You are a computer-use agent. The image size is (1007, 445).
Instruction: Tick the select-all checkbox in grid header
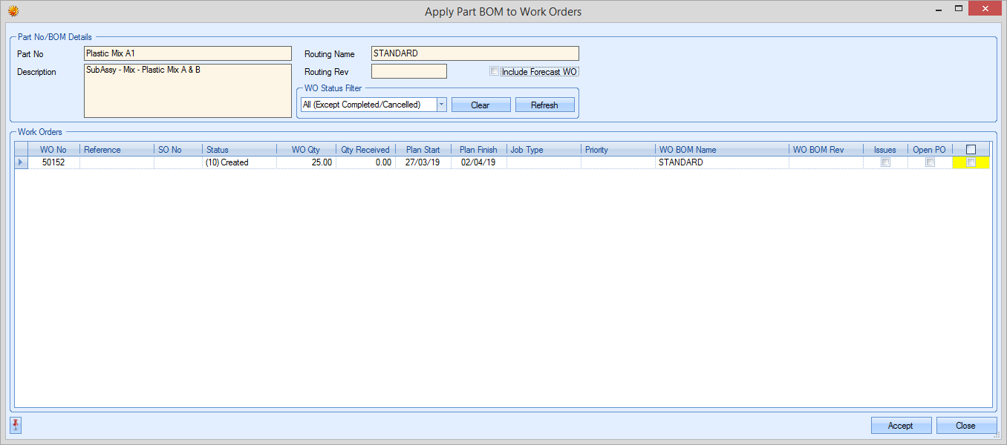[x=971, y=149]
